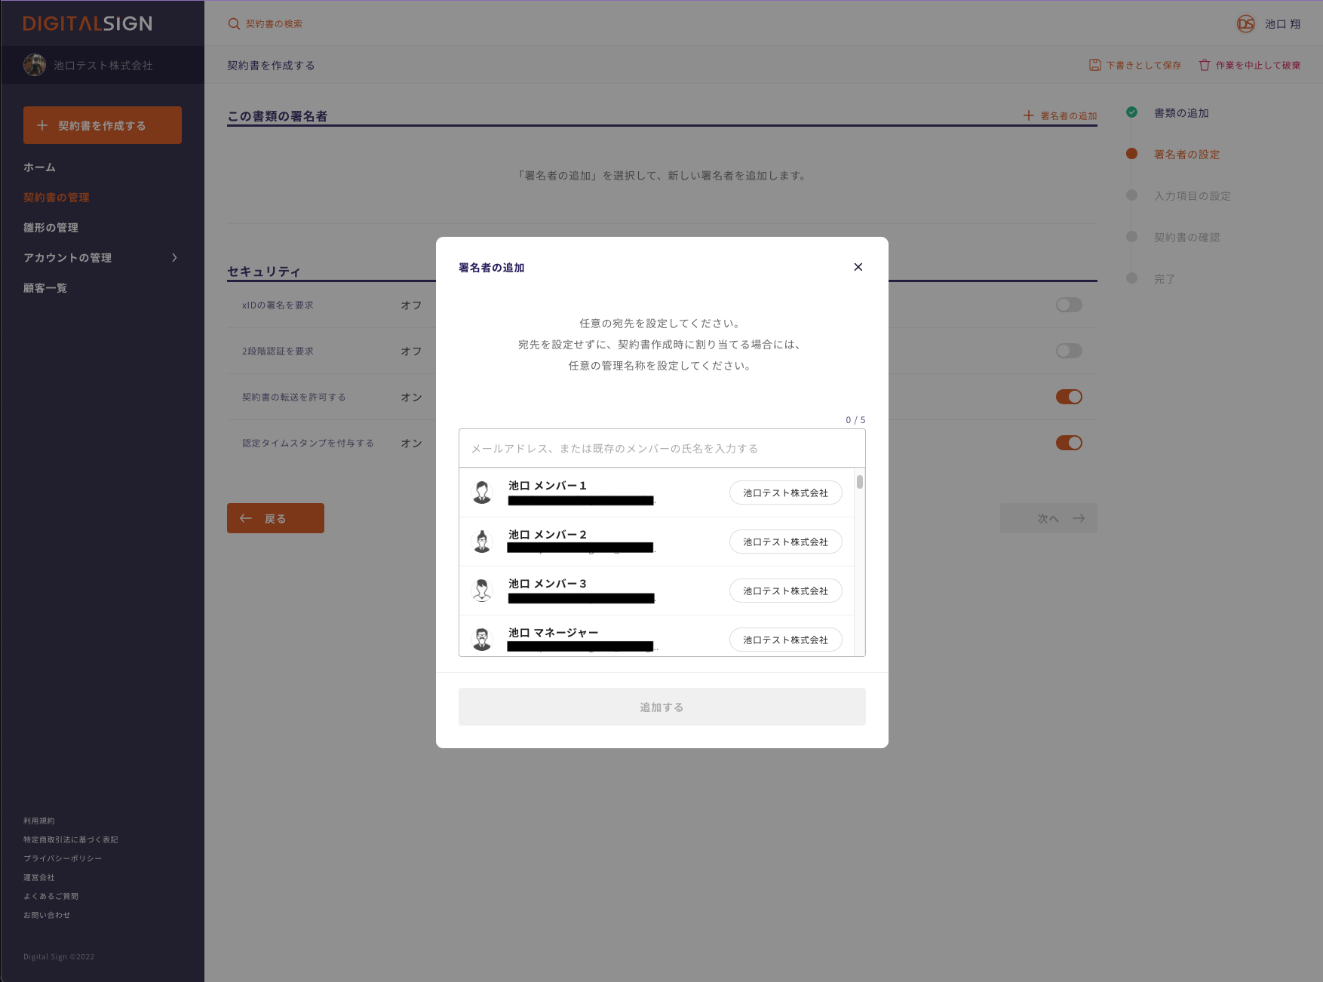Click the DIGITALSIGN logo
The height and width of the screenshot is (982, 1323).
[87, 23]
